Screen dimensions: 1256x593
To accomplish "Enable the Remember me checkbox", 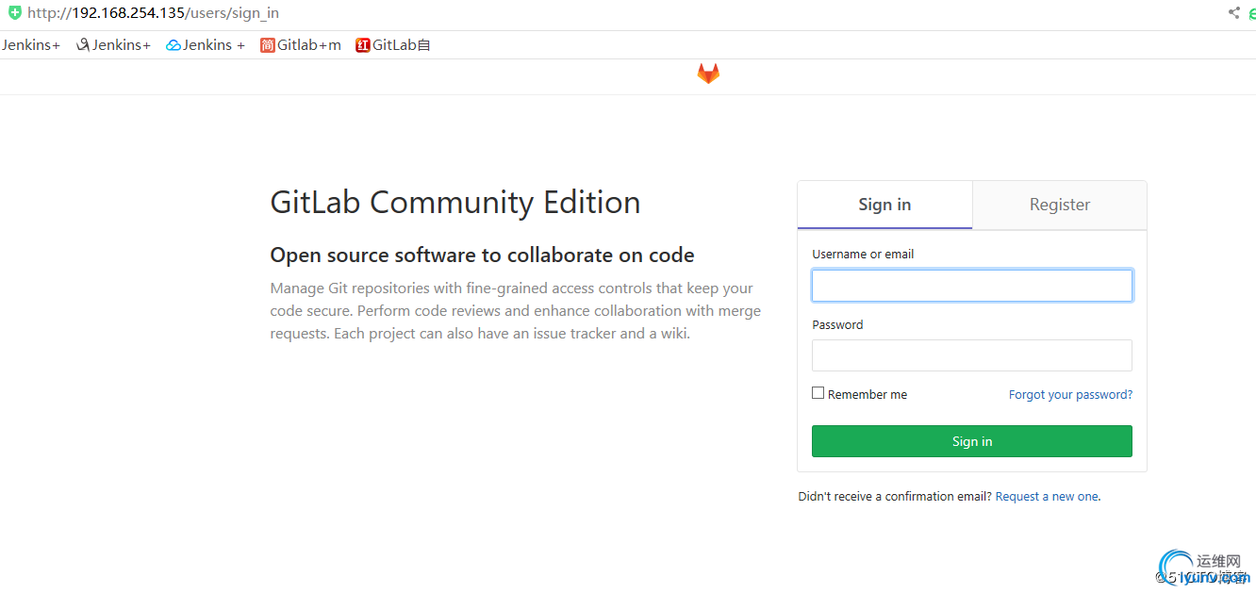I will coord(818,393).
